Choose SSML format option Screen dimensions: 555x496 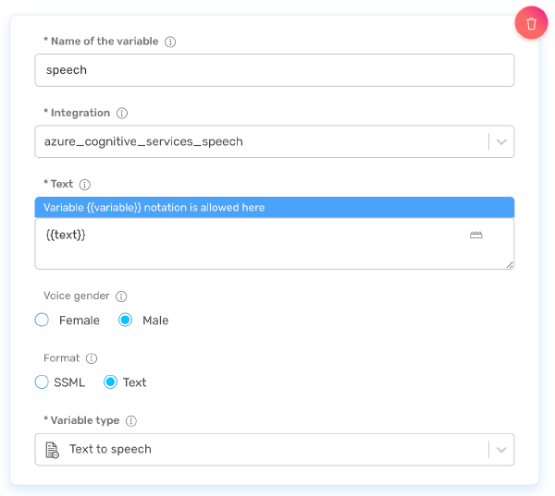(42, 382)
